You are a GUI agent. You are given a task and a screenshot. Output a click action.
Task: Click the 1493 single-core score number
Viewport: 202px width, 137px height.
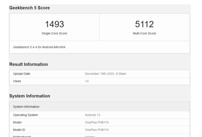(x=54, y=24)
